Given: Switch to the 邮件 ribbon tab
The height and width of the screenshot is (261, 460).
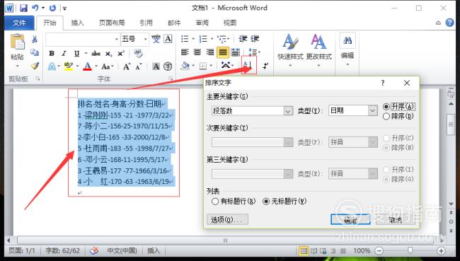Looking at the screenshot, I should (174, 23).
